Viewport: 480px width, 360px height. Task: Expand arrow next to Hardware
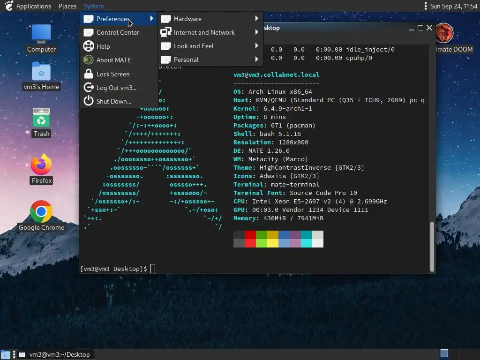pyautogui.click(x=256, y=19)
